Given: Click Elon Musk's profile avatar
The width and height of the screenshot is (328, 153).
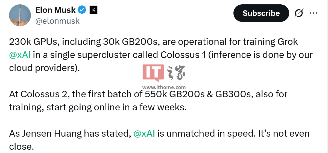Looking at the screenshot, I should click(x=20, y=15).
